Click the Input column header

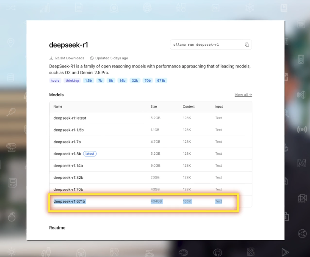[219, 106]
